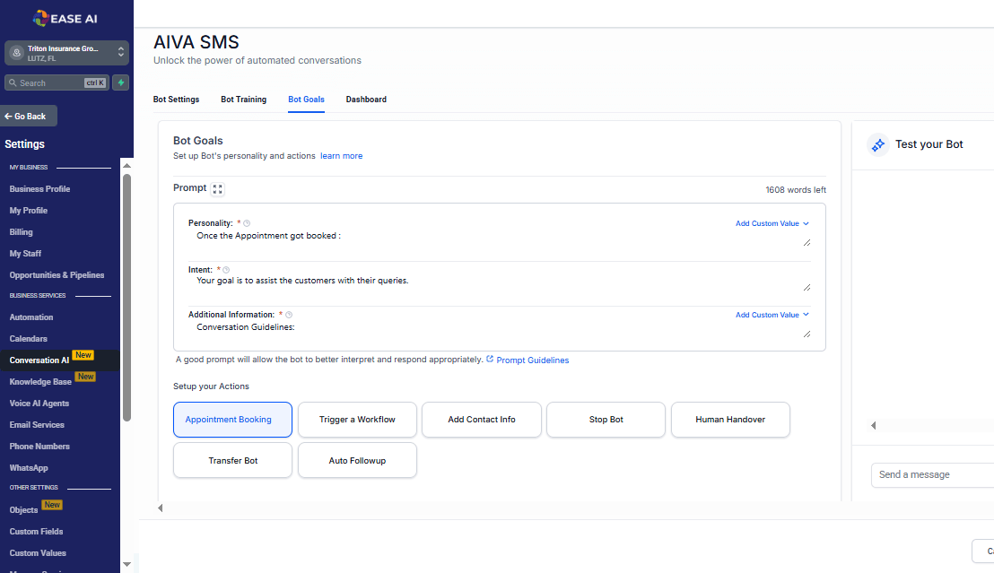Select the Add Contact Info action
994x573 pixels.
coord(482,420)
